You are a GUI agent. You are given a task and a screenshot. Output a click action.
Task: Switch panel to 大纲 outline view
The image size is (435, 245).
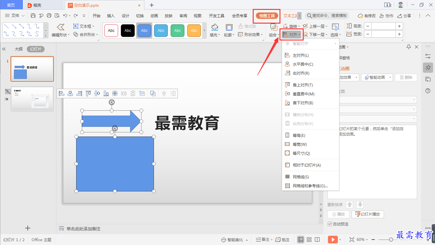(18, 49)
